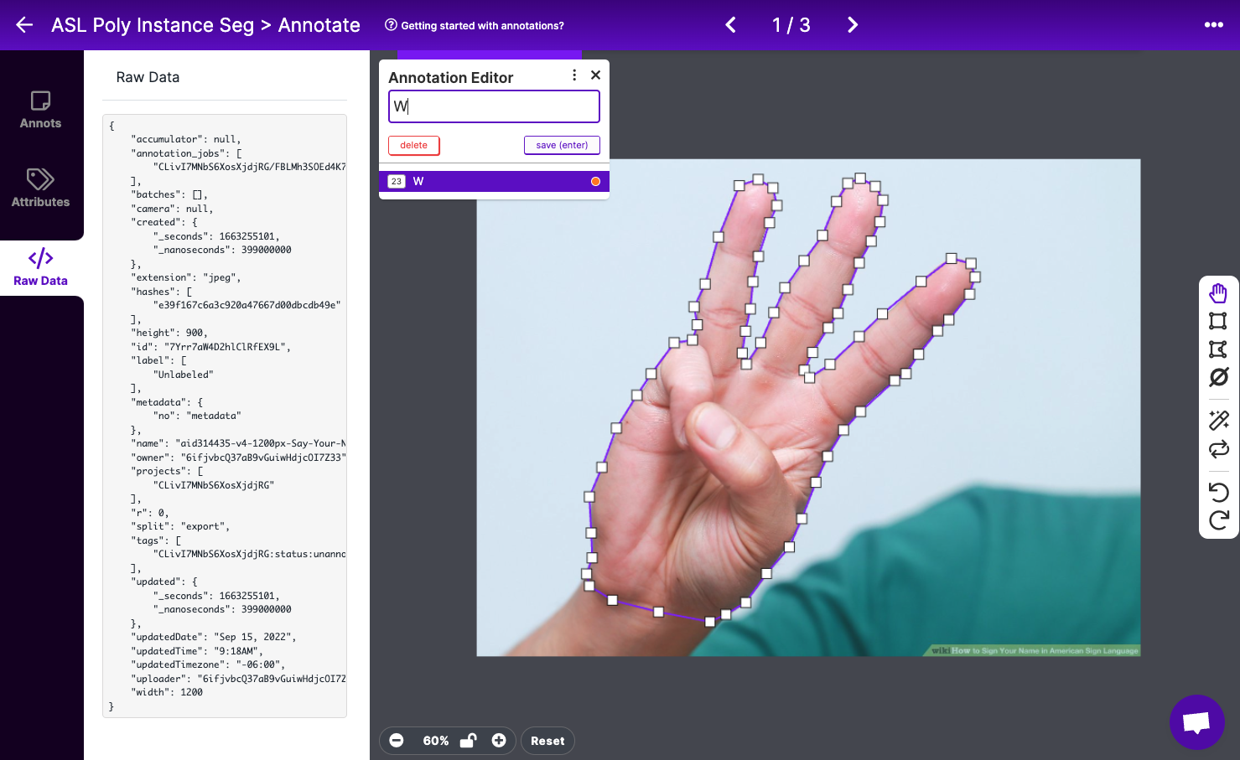Open the Annots sidebar tab

tap(40, 110)
